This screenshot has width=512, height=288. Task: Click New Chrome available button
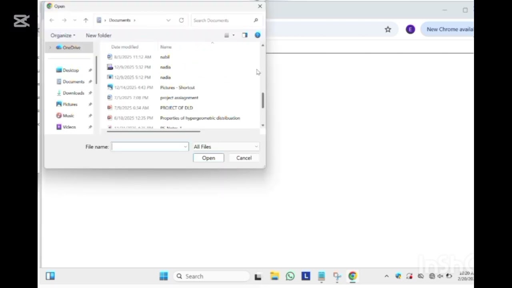(448, 29)
